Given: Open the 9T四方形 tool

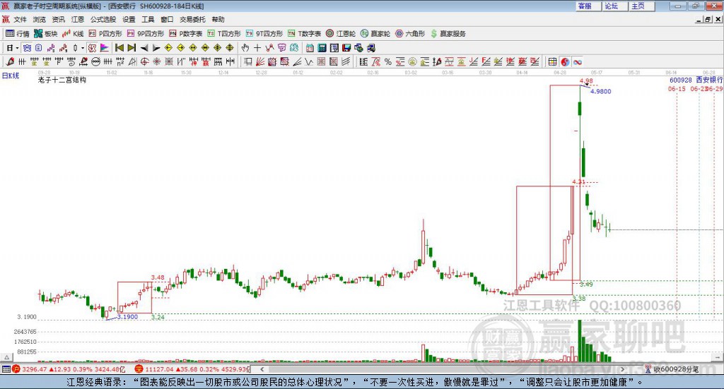Looking at the screenshot, I should coord(264,34).
